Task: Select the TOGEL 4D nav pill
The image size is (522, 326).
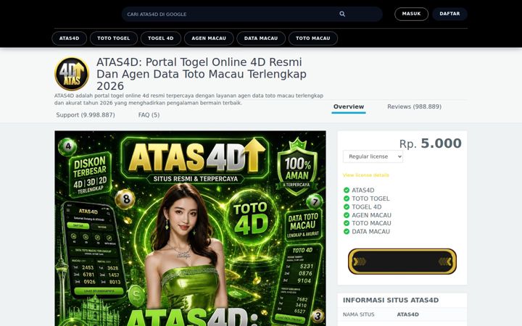Action: (161, 38)
